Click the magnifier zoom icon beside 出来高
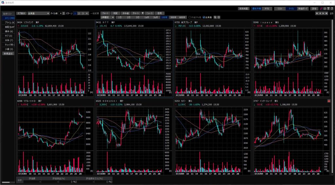This screenshot has width=335, height=185. (x=215, y=17)
